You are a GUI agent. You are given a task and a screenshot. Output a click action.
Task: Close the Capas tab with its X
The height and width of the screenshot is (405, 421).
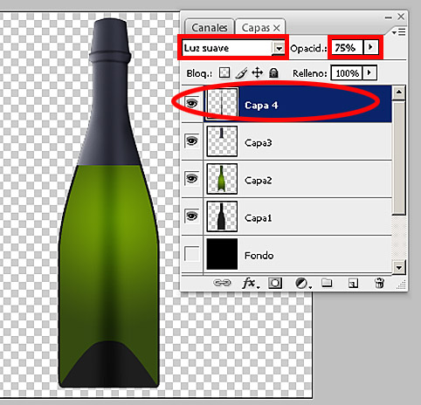(277, 28)
